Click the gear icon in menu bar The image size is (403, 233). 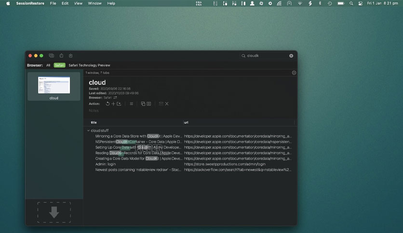[x=270, y=3]
